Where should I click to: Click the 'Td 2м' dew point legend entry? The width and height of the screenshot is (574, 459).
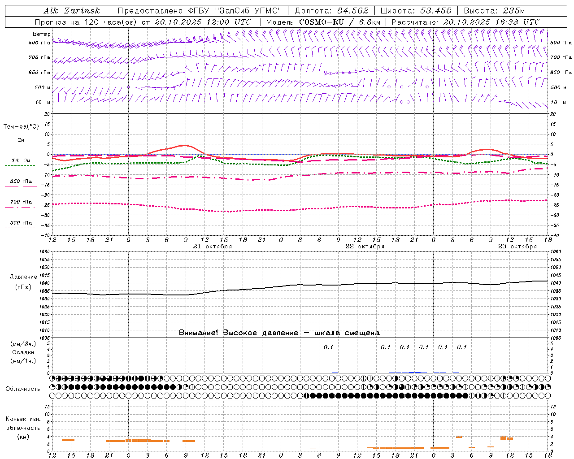click(21, 160)
